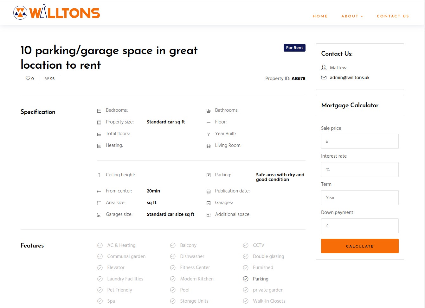Click the 20min from center value
This screenshot has width=425, height=308.
click(153, 191)
